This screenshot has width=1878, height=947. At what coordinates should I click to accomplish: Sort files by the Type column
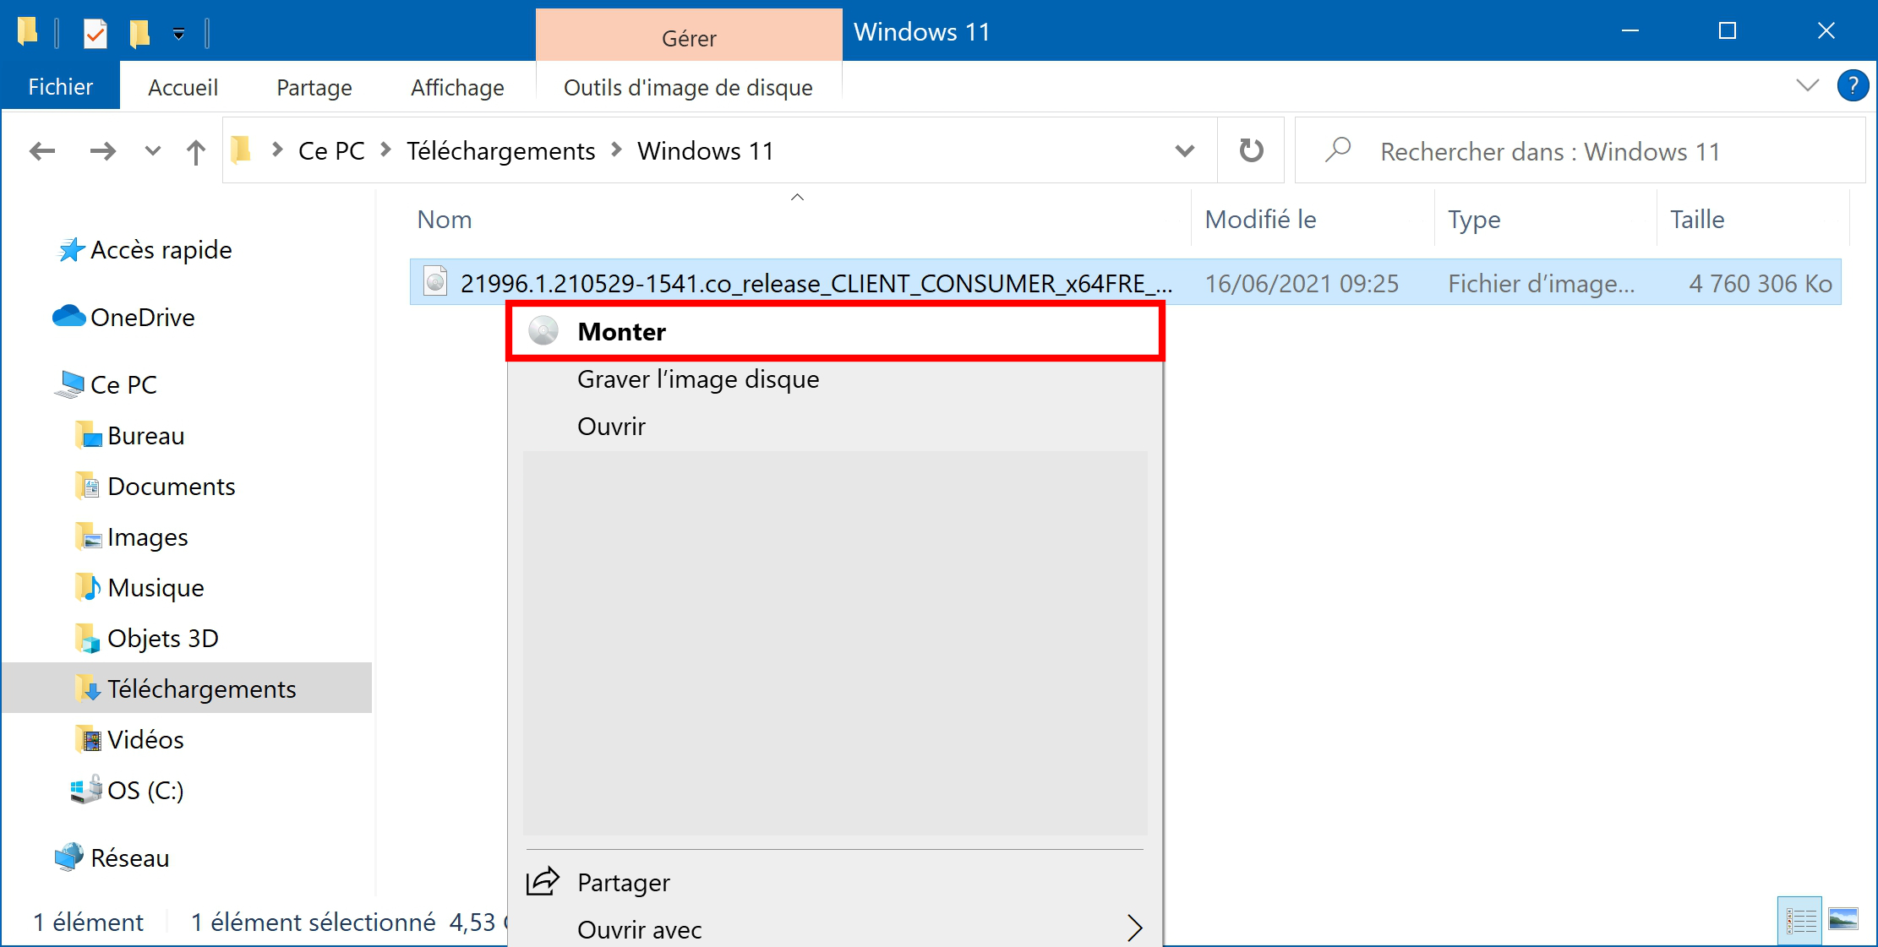(1474, 220)
